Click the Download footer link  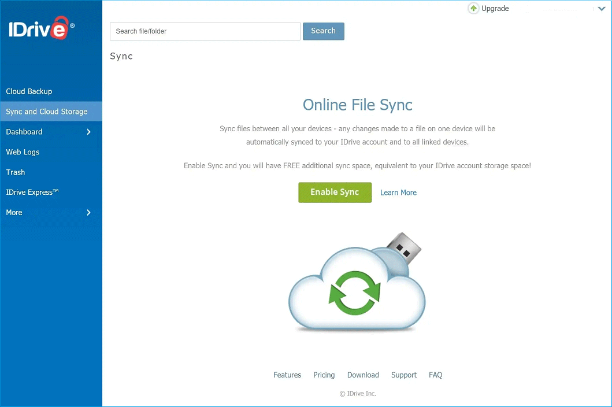click(x=363, y=375)
